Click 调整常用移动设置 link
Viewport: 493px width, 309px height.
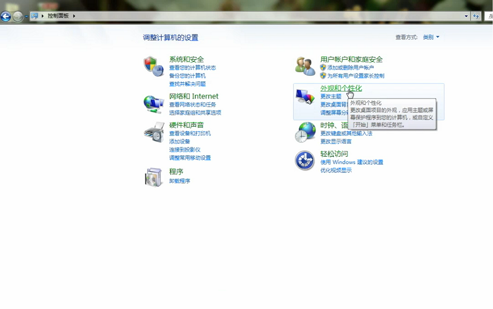point(190,158)
